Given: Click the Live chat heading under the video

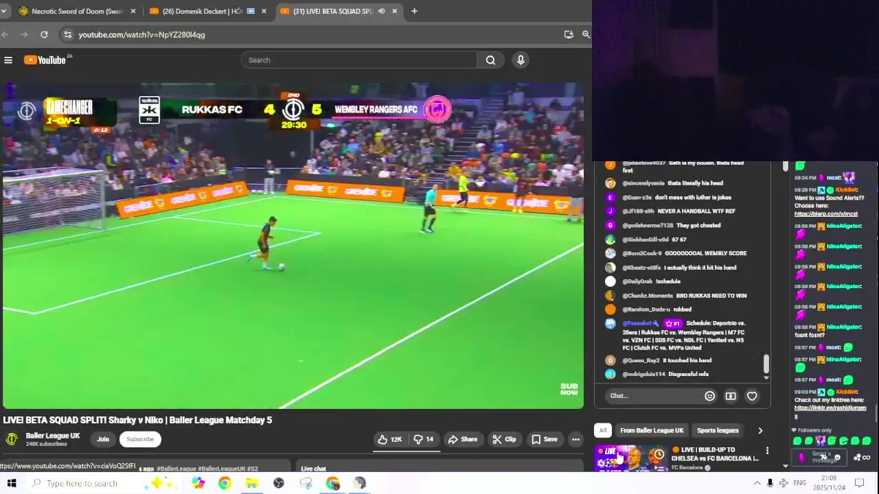Looking at the screenshot, I should 313,469.
